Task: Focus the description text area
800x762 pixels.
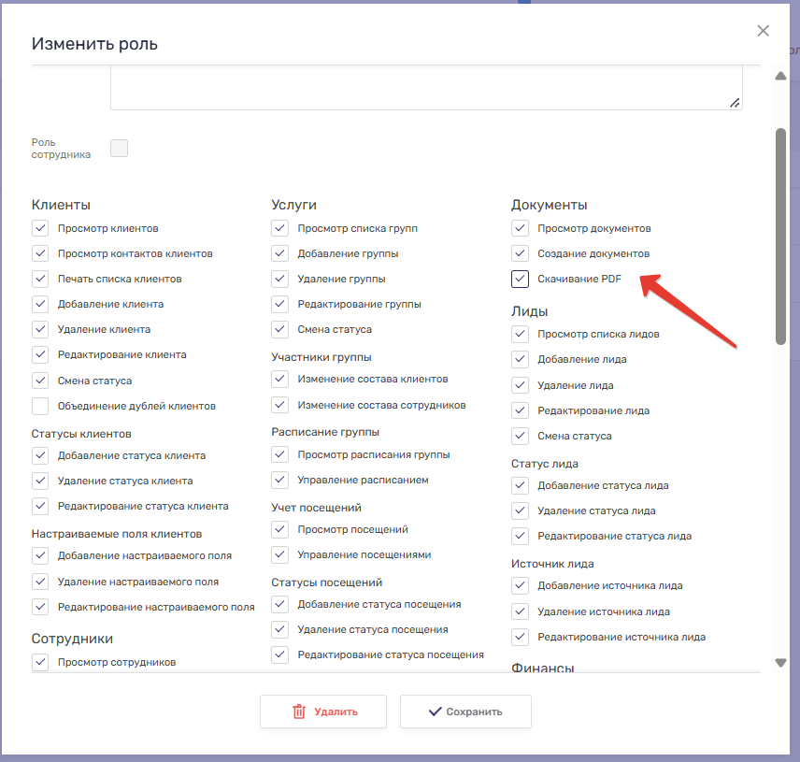Action: pos(426,87)
